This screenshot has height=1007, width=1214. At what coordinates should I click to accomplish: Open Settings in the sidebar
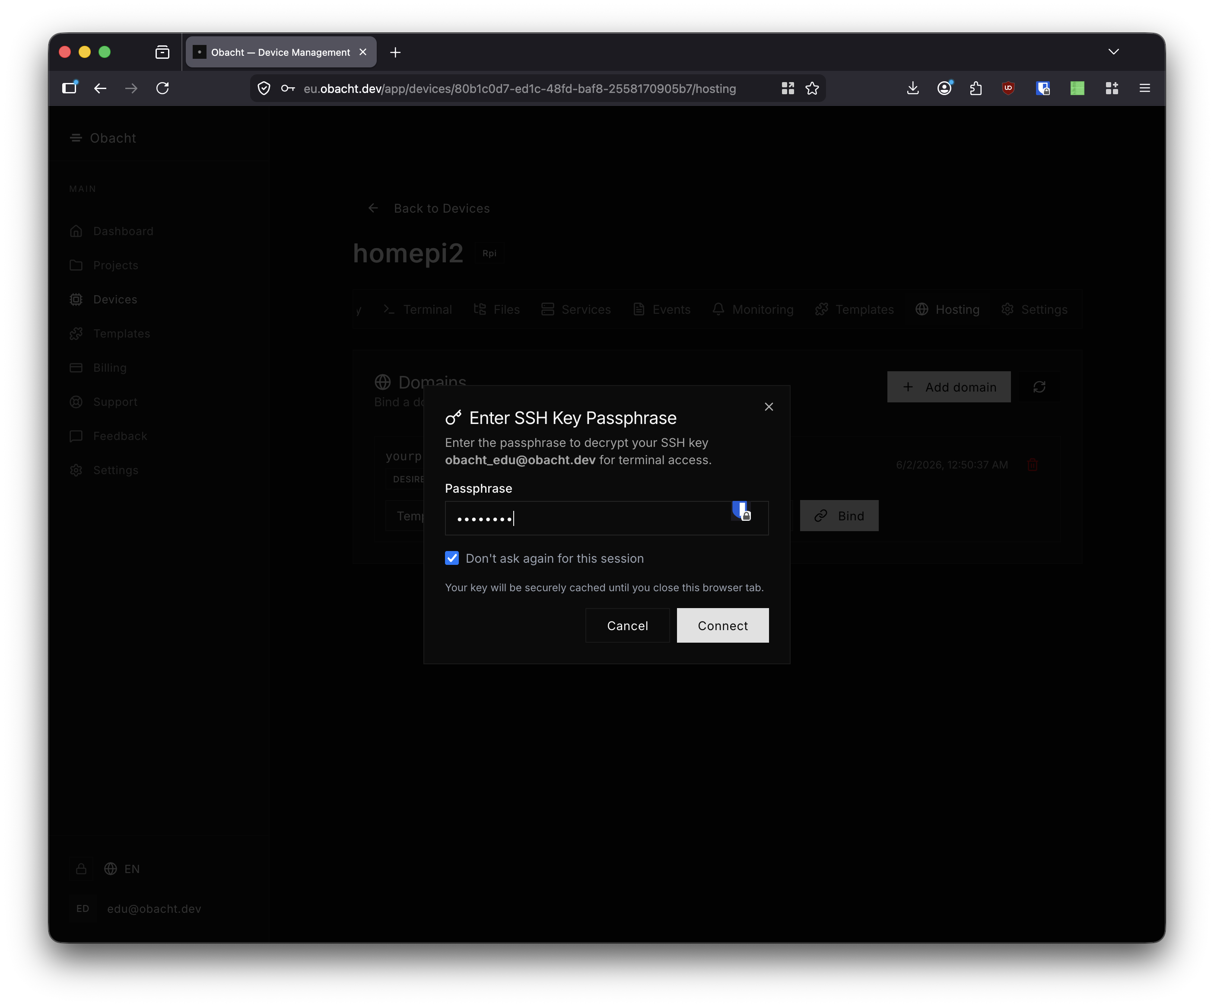point(104,470)
